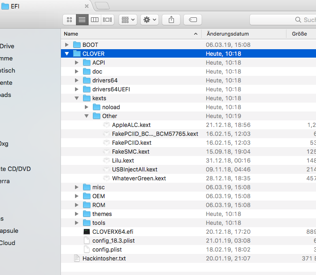
Task: Select the FakePCIID.kext icon
Action: pyautogui.click(x=106, y=142)
